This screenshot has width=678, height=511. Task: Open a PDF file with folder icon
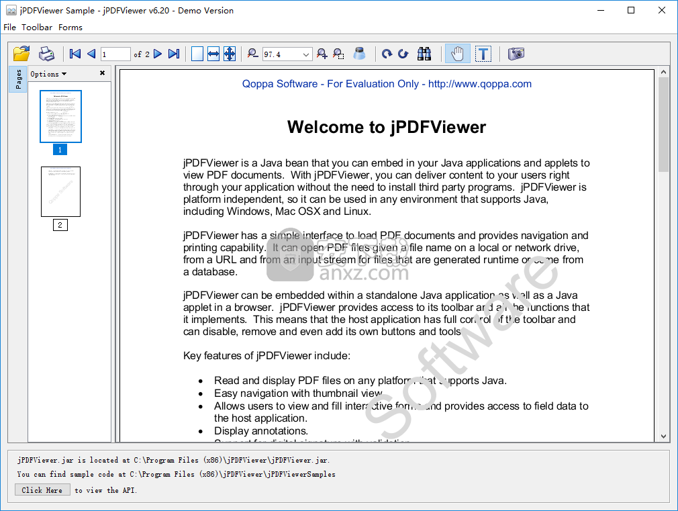pyautogui.click(x=21, y=54)
